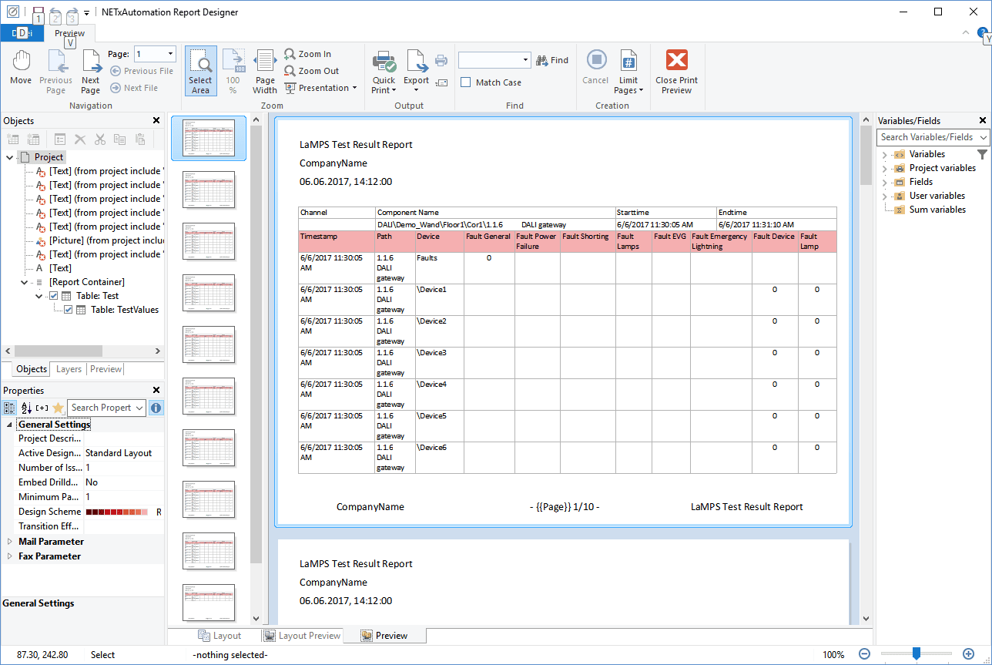Click Zoom In magnifier
Image resolution: width=992 pixels, height=665 pixels.
click(x=308, y=54)
